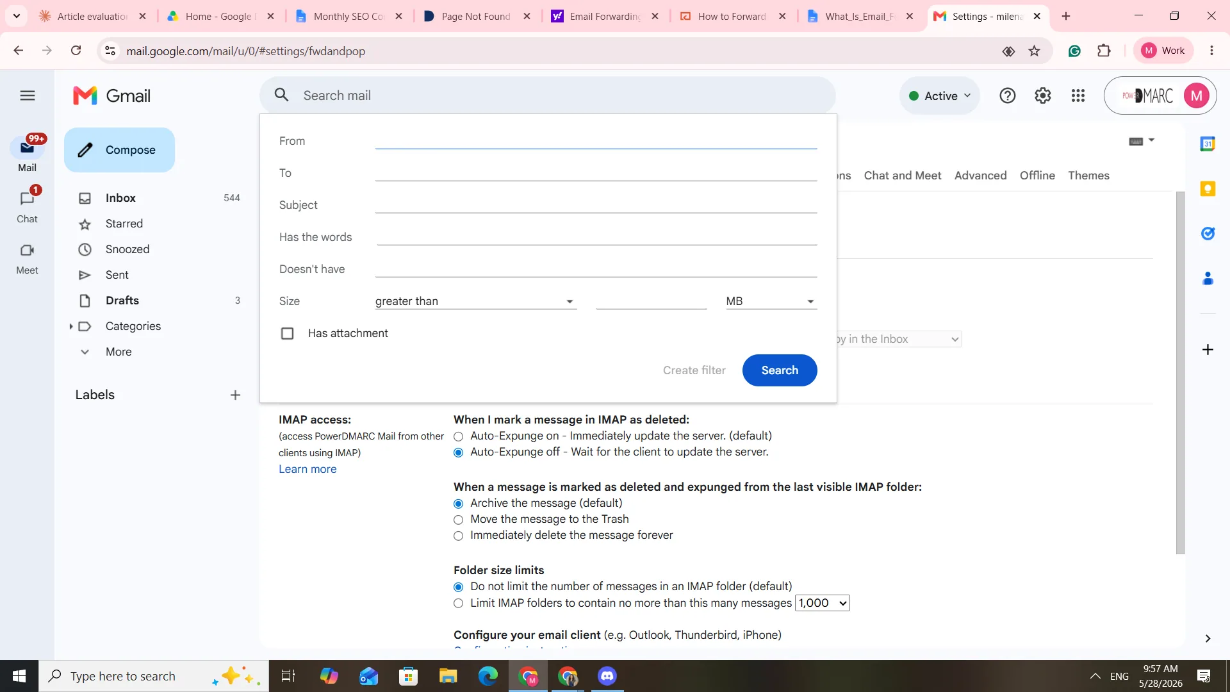Screen dimensions: 1230x692
Task: Reload the page
Action: click(x=76, y=51)
